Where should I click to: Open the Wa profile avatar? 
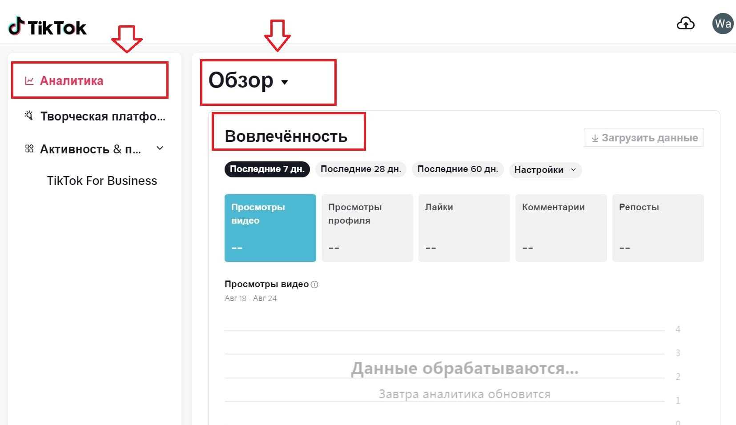[x=723, y=24]
